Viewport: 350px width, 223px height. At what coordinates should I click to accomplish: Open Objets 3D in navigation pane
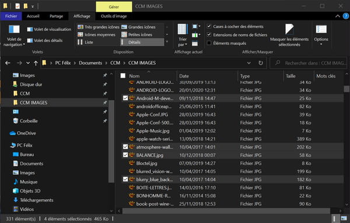pyautogui.click(x=30, y=191)
